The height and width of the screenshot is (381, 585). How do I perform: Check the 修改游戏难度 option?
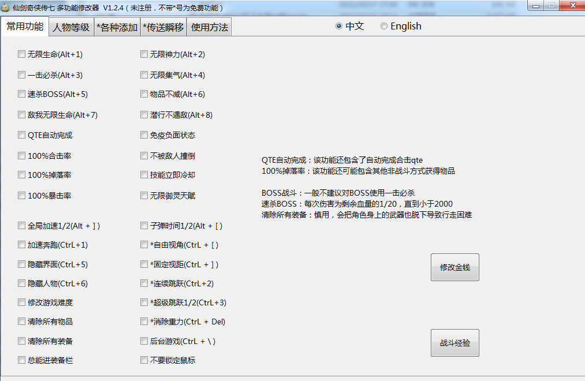point(21,302)
